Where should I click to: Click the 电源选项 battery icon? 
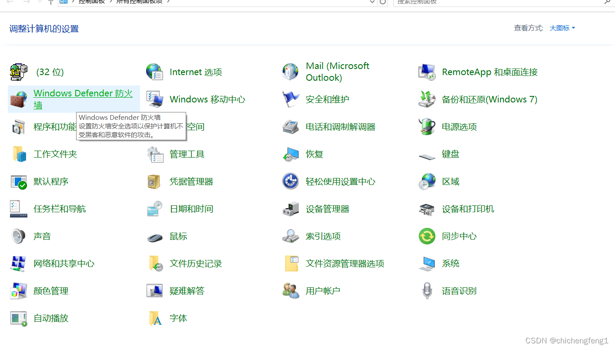tap(427, 127)
